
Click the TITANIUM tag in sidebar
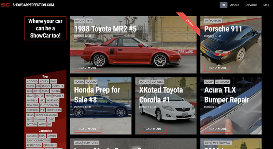point(40,120)
